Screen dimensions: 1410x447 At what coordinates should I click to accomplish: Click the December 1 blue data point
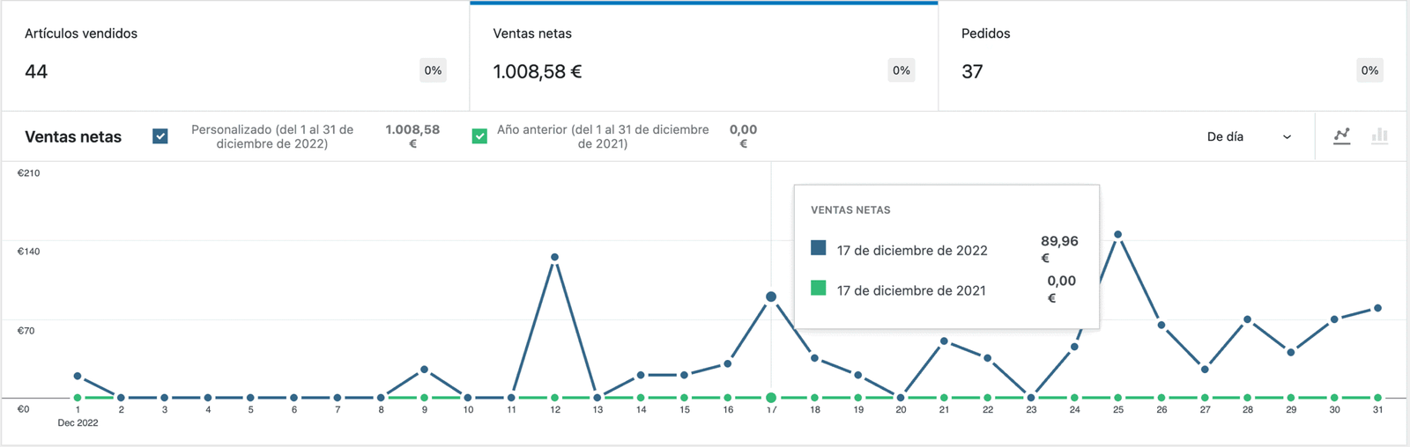pos(78,377)
